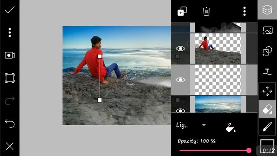The image size is (277, 156).
Task: Open the left sidebar three-dot menu
Action: (x=10, y=32)
